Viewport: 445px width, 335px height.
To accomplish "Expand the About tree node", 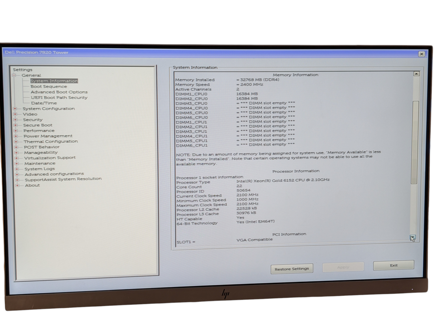I will pyautogui.click(x=17, y=185).
